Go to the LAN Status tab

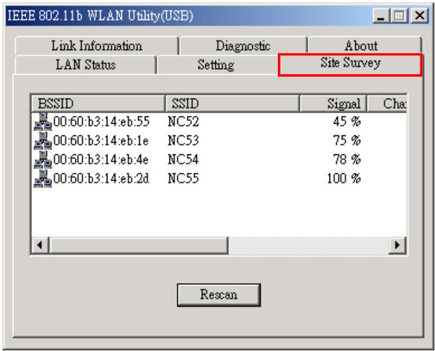86,65
